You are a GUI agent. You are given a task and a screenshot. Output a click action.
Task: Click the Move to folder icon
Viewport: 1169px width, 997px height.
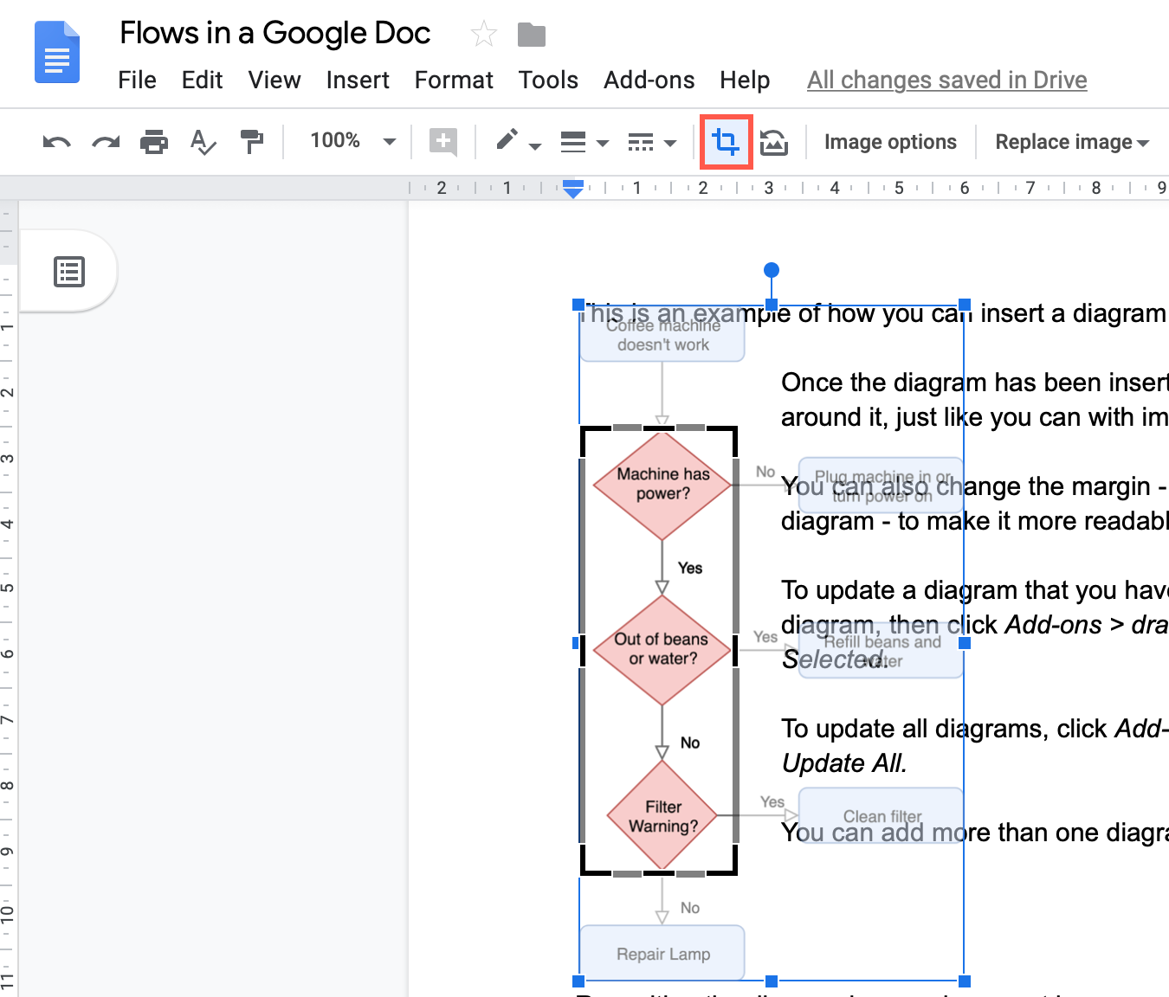[x=531, y=34]
